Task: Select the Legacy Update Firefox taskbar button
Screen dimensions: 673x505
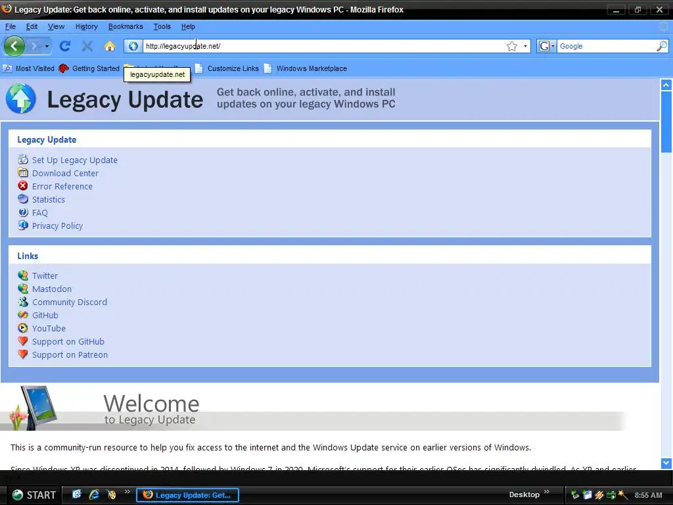Action: coord(187,495)
